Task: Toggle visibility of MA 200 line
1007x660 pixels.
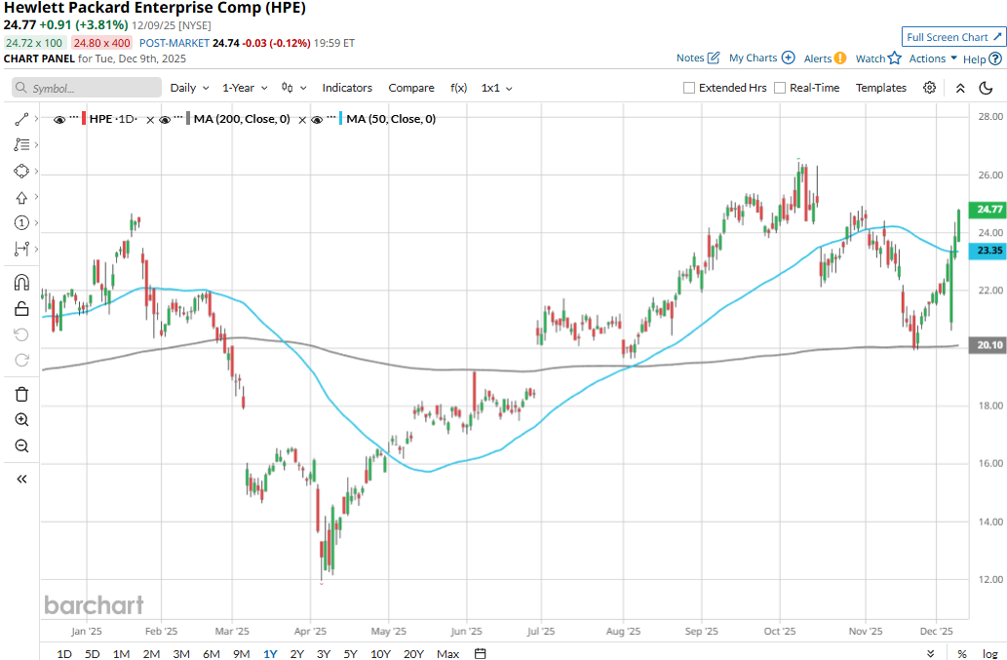Action: [x=165, y=119]
